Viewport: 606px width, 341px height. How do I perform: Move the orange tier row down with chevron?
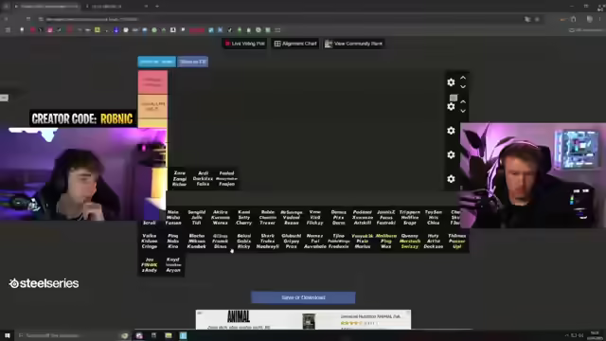(463, 111)
